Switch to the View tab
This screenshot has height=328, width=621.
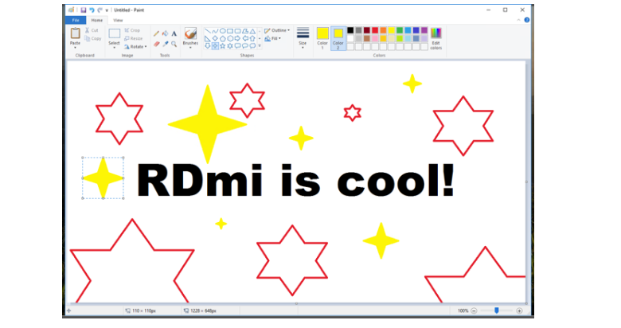coord(118,19)
